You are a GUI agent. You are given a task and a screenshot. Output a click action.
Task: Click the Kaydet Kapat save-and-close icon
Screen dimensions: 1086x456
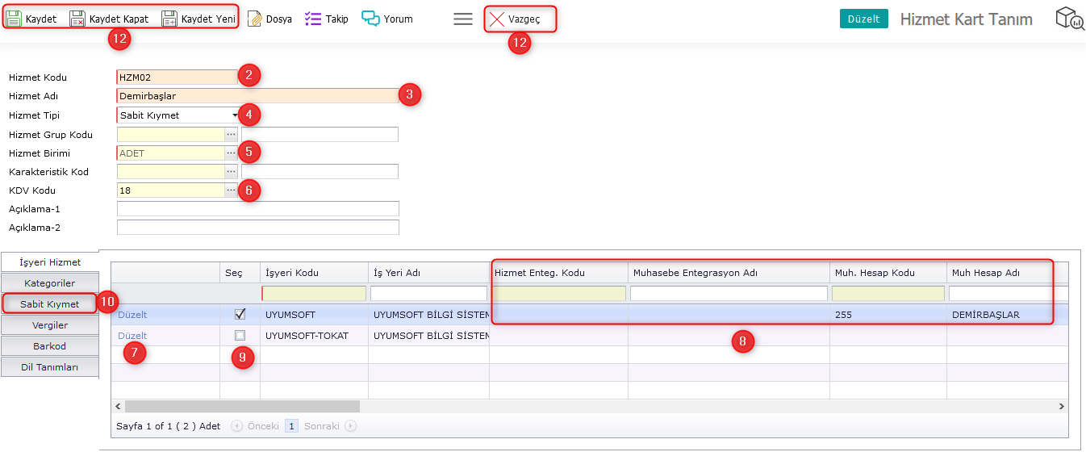[77, 19]
